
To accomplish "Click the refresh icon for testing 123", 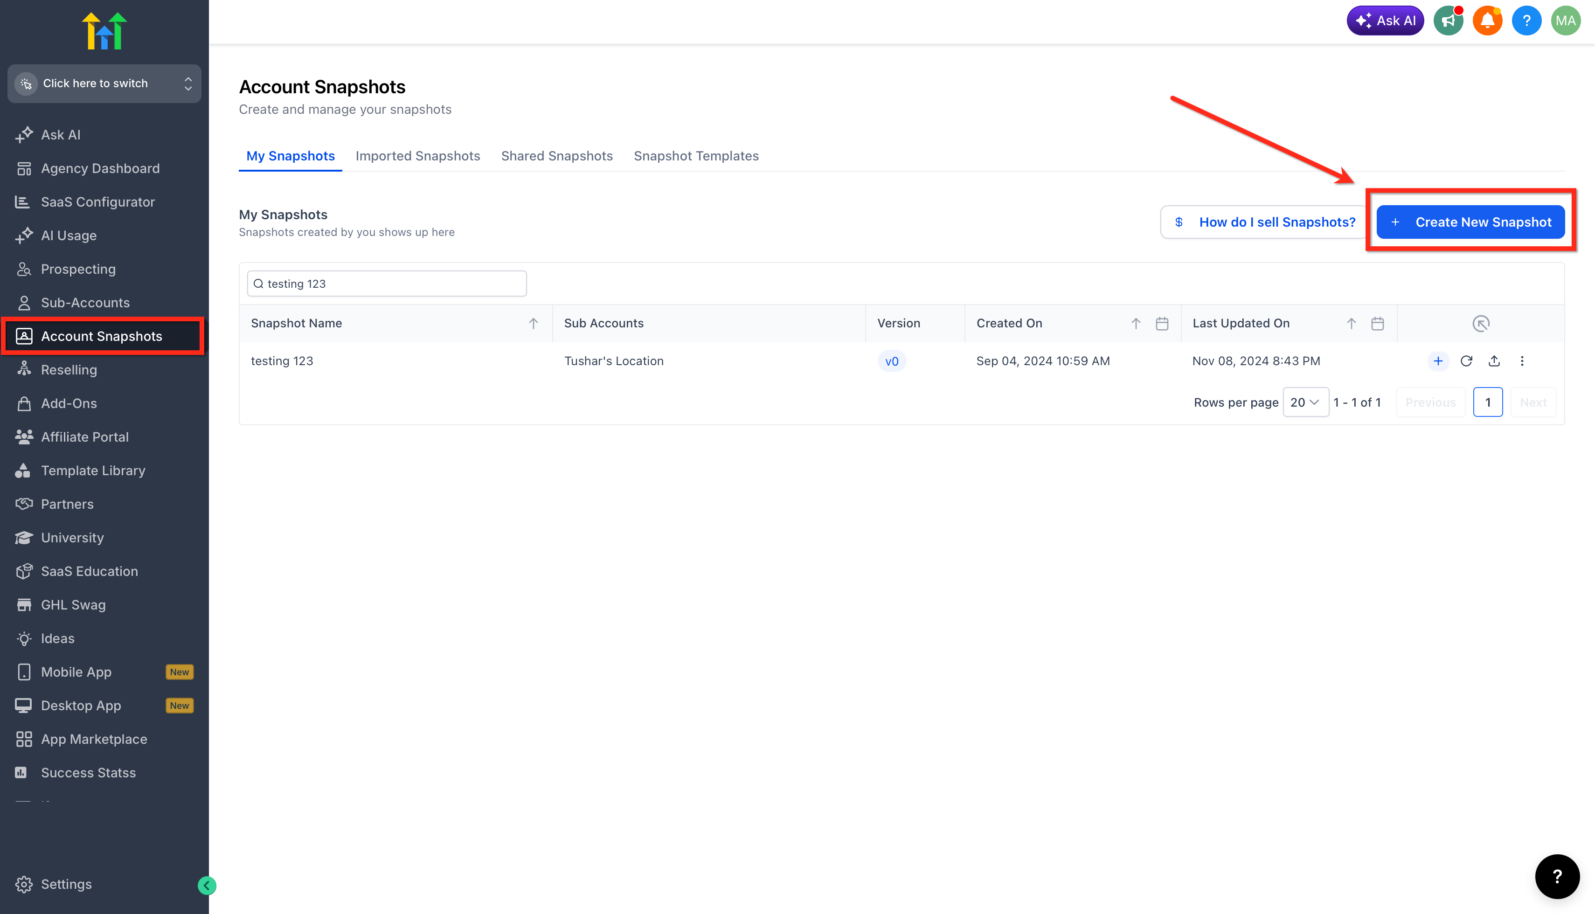I will [1466, 361].
